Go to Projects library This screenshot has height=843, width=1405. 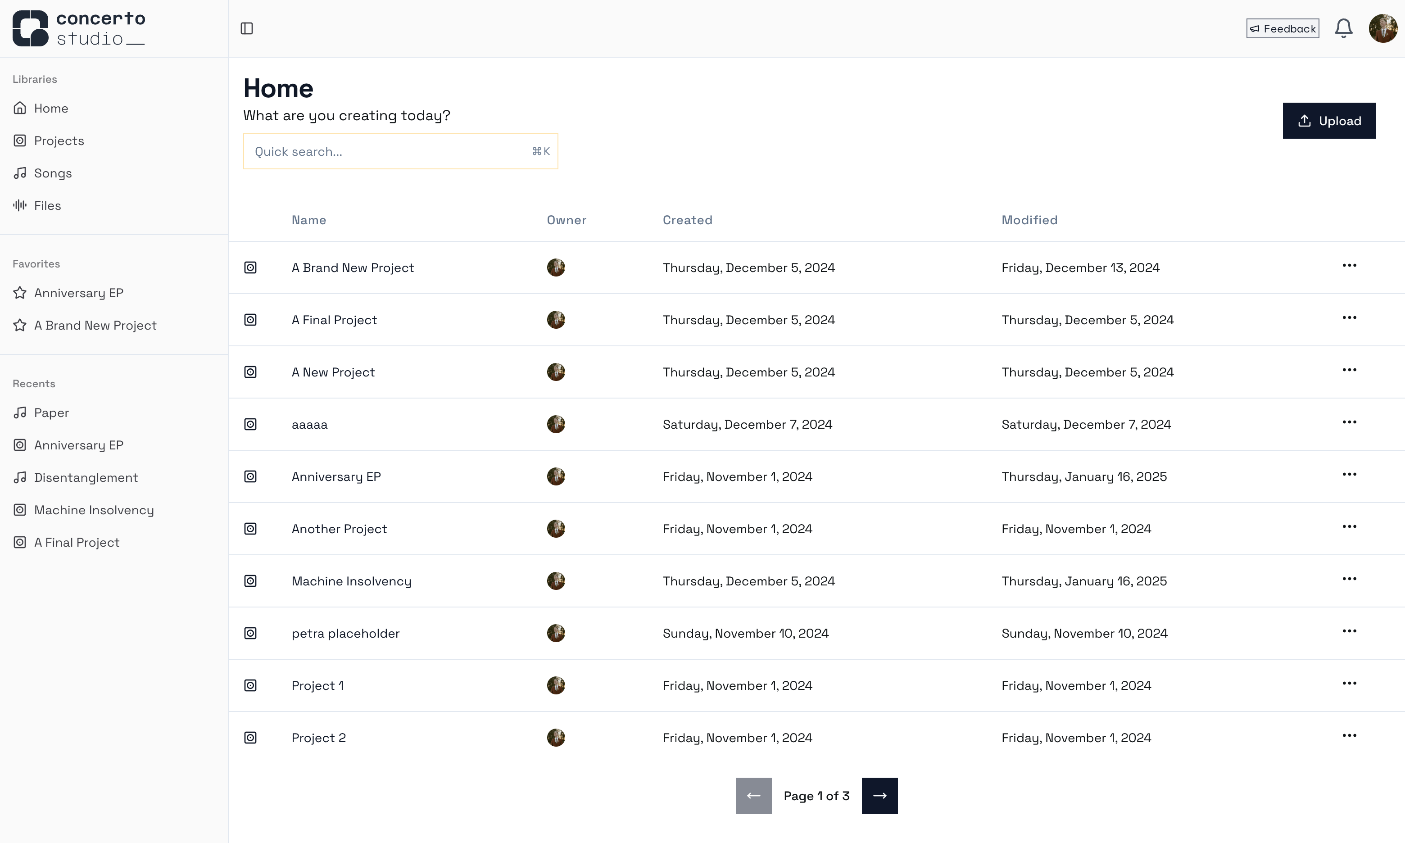(x=59, y=141)
